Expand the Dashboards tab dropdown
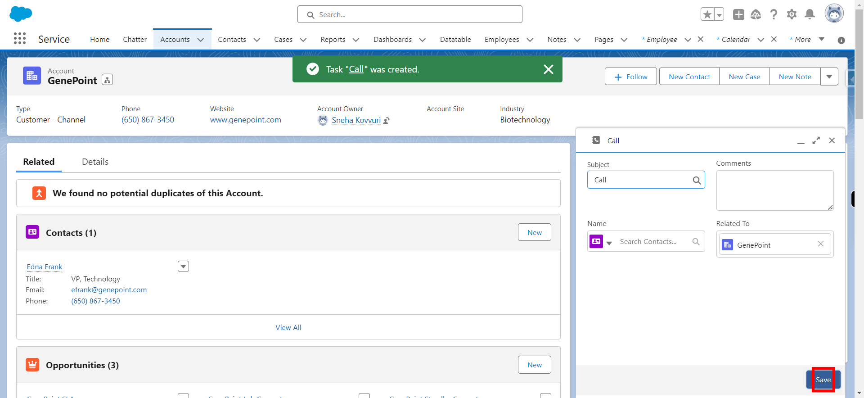Screen dimensions: 864x398 click(422, 40)
